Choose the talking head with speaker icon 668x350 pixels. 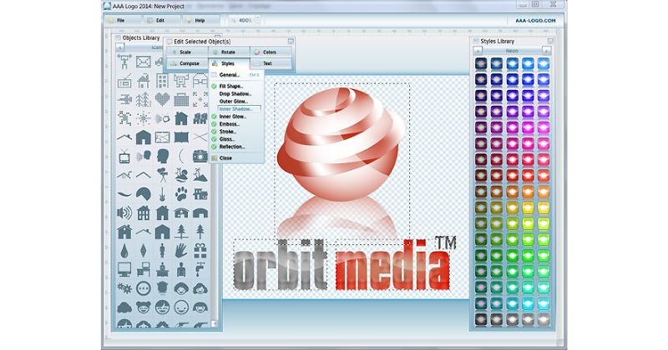(144, 156)
